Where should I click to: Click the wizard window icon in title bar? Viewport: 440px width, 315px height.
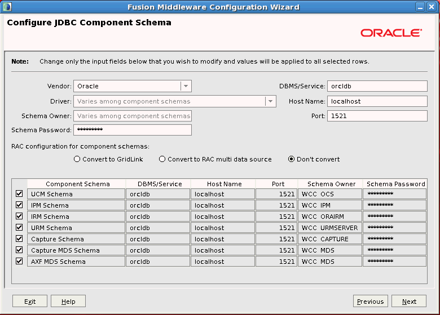(7, 7)
